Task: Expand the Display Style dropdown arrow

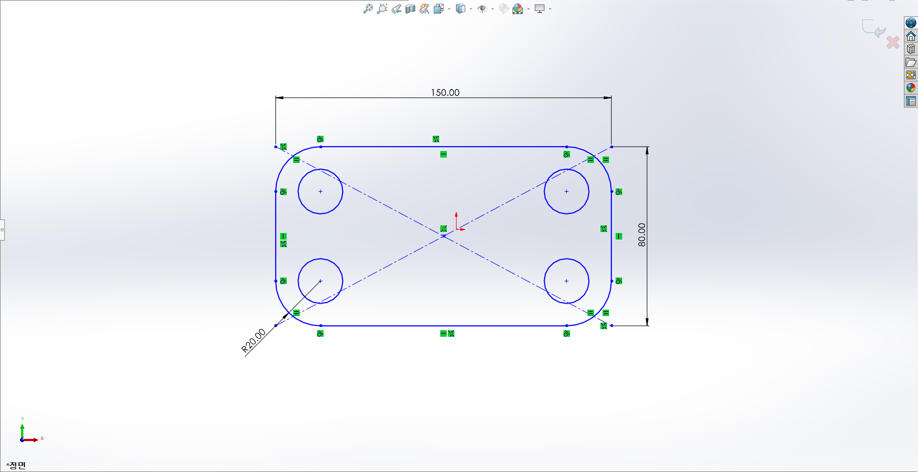Action: (x=471, y=9)
